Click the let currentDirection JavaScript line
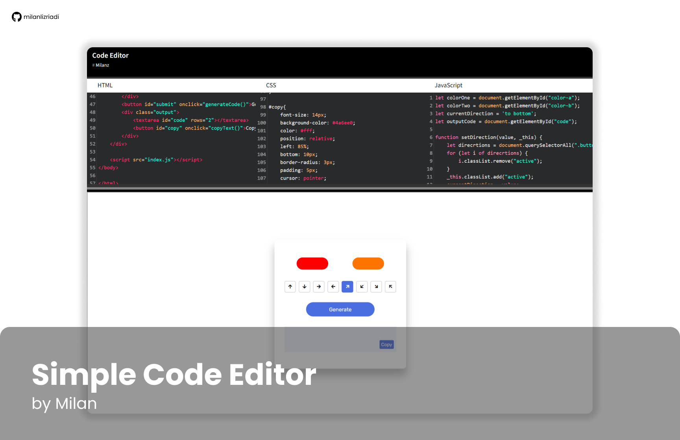Screen dimensions: 680x440 (486, 113)
